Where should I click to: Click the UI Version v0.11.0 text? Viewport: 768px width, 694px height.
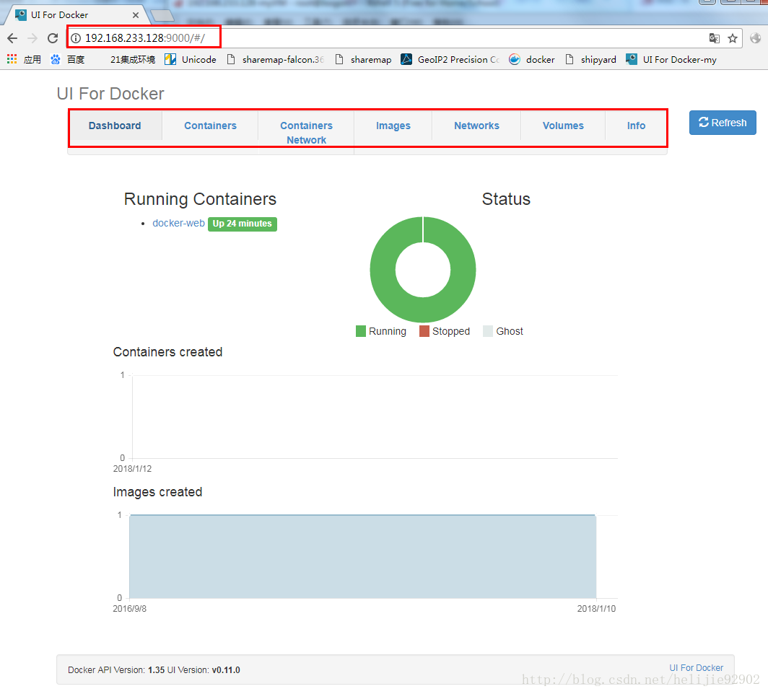click(204, 670)
